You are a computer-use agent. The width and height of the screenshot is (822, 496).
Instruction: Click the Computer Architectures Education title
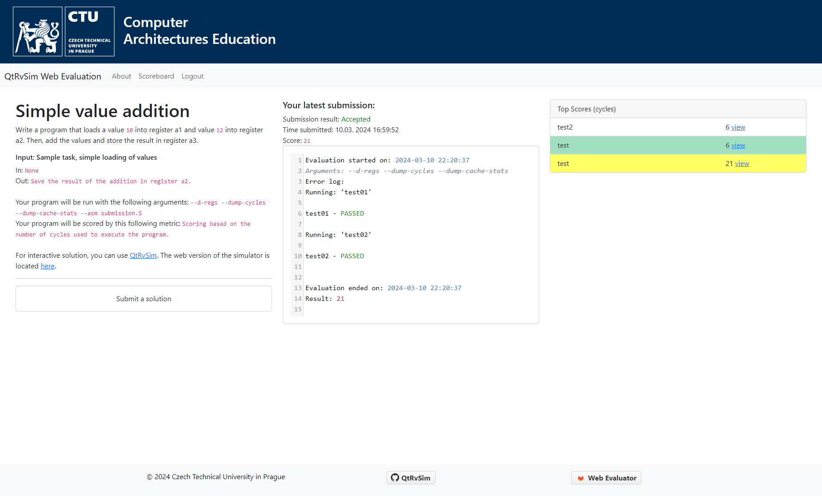(199, 31)
